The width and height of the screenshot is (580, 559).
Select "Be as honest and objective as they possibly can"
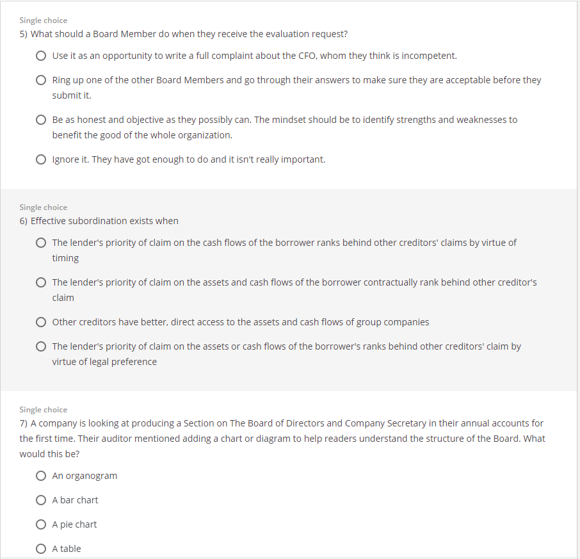click(41, 120)
